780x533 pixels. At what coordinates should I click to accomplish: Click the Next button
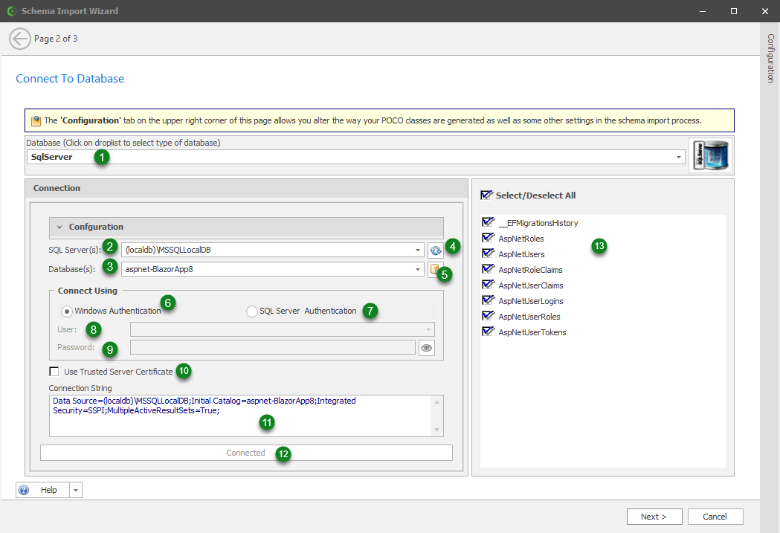point(654,516)
